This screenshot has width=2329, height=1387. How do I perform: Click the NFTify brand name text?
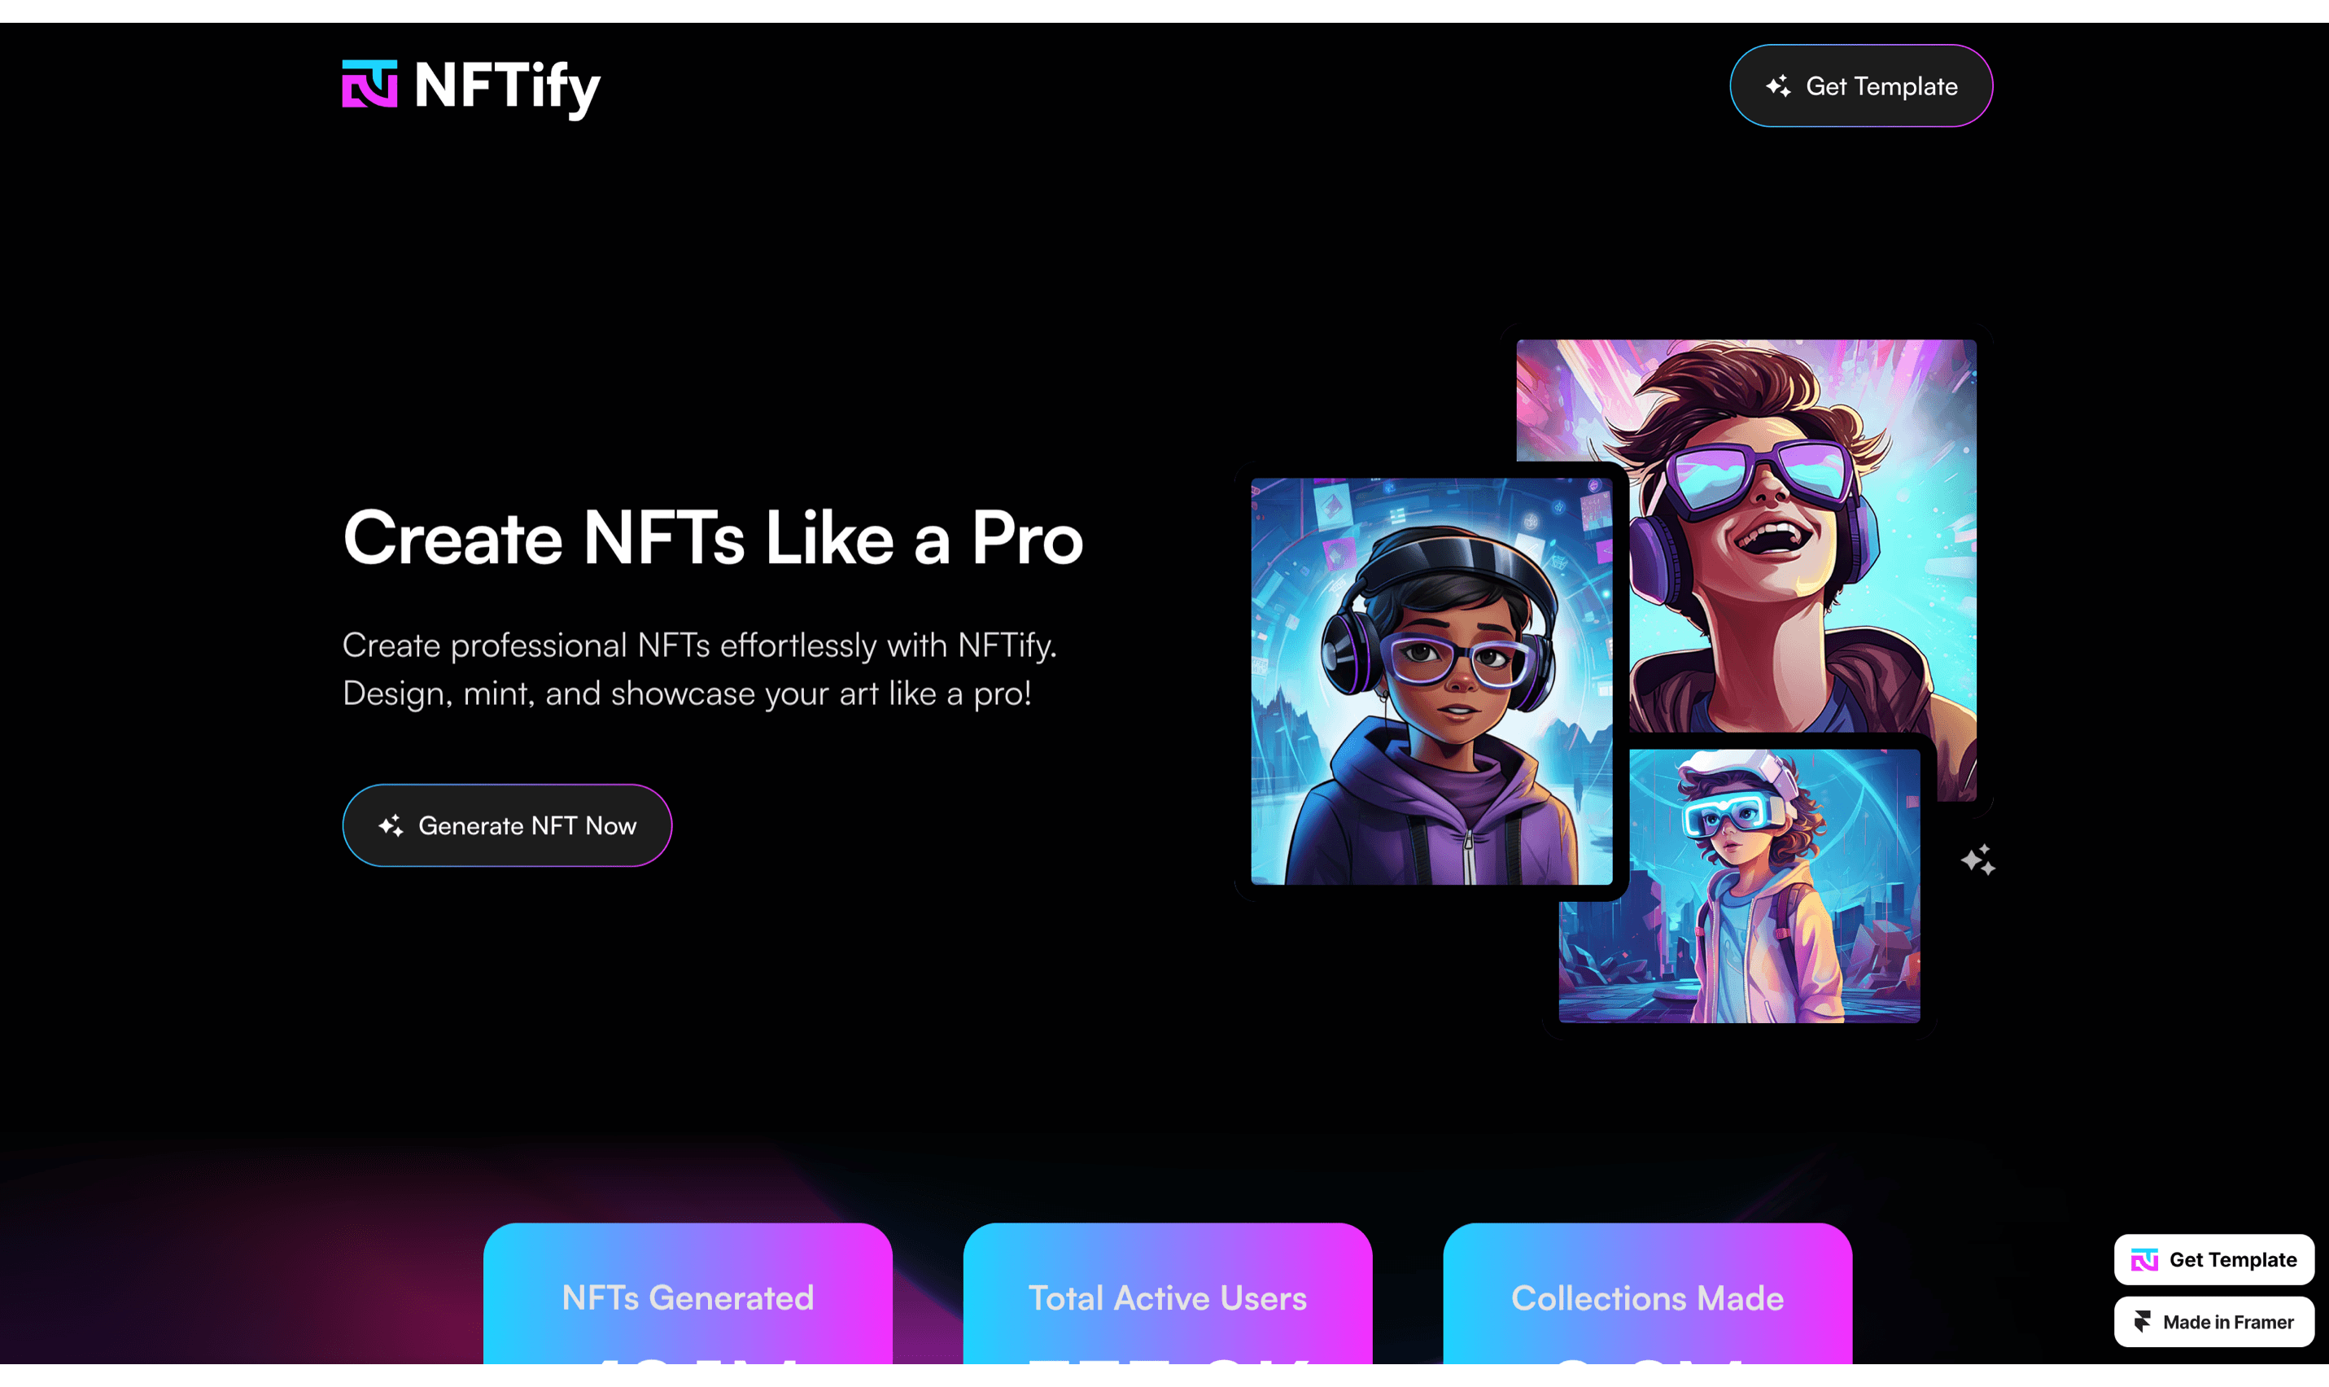pyautogui.click(x=506, y=88)
